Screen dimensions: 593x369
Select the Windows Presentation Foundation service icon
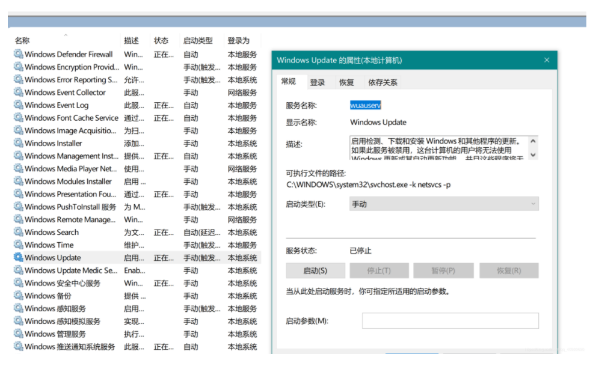tap(18, 194)
